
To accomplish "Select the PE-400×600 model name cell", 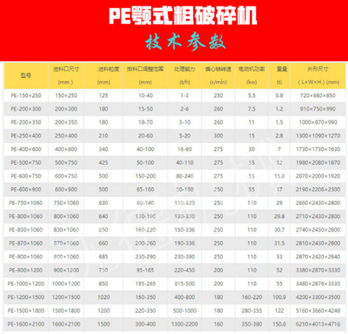I will point(26,149).
